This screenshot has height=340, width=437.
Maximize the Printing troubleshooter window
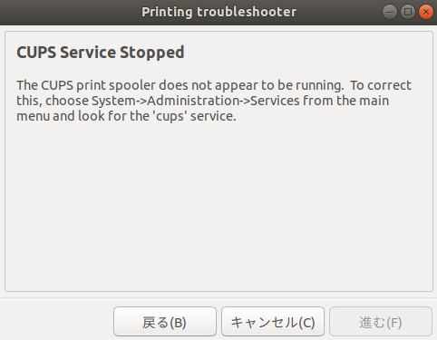(408, 12)
